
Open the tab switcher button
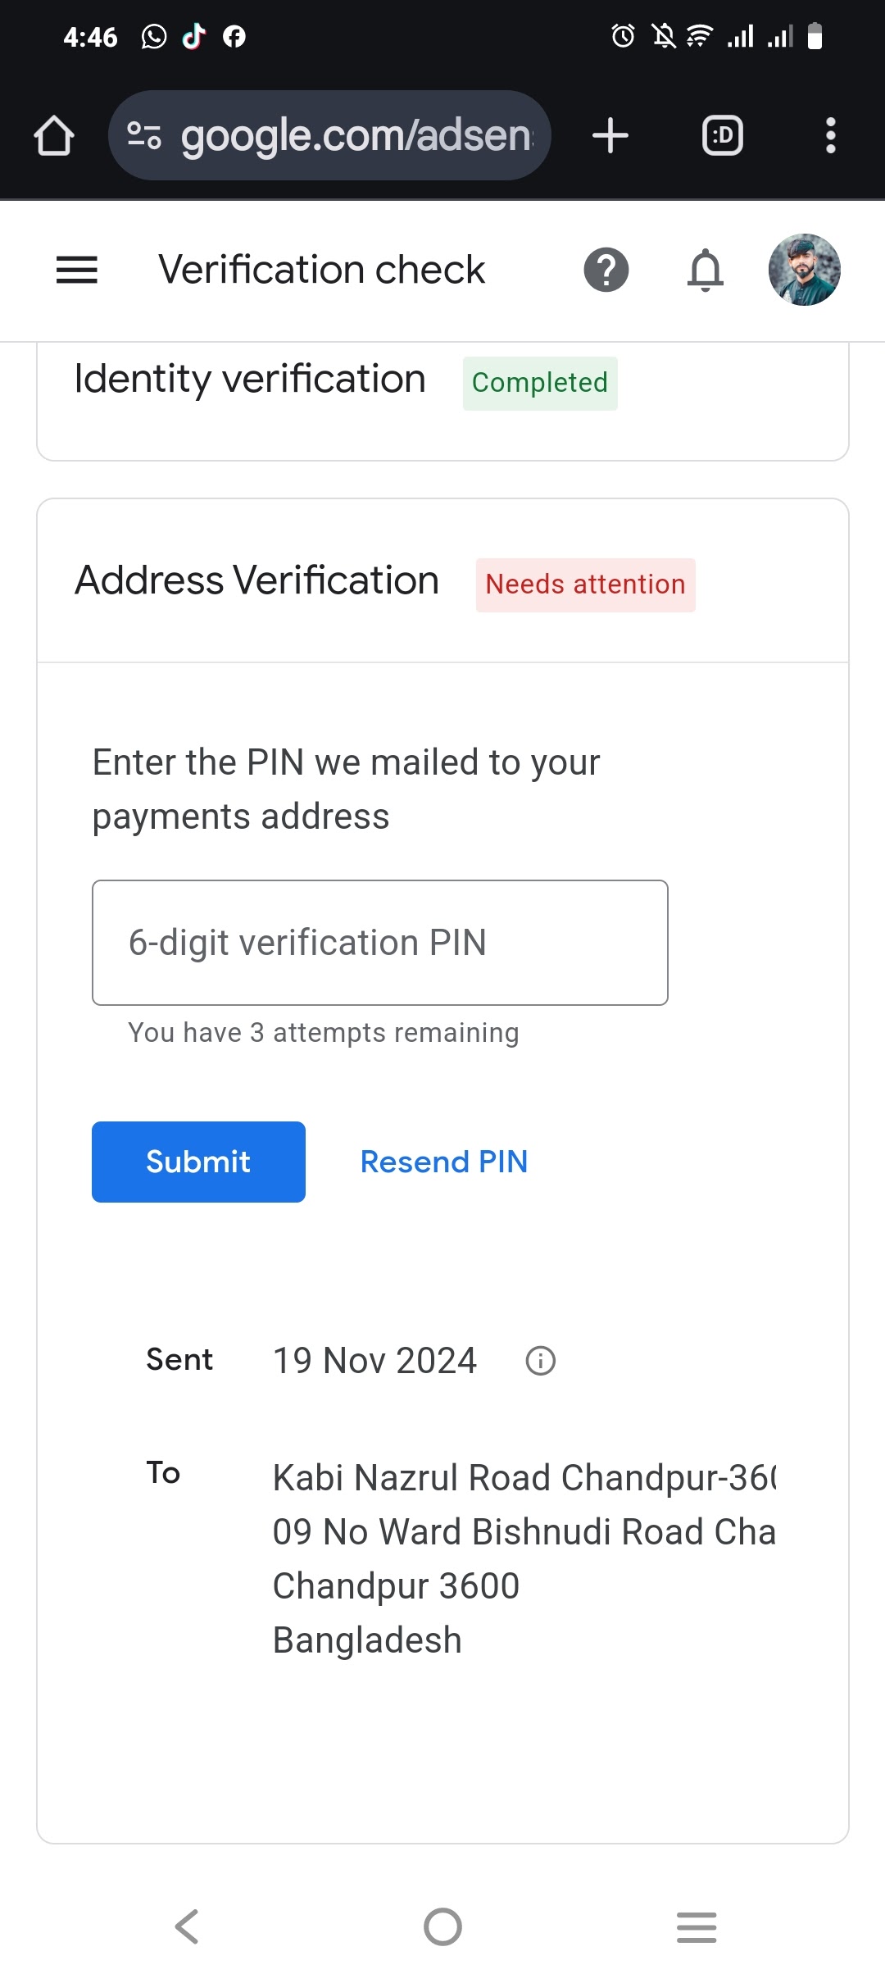[722, 135]
